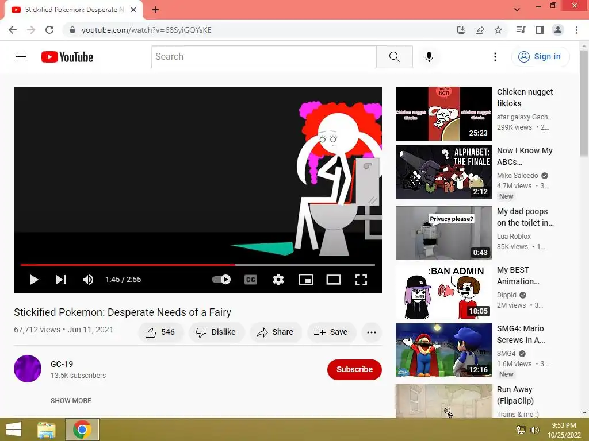
Task: Enter fullscreen mode
Action: pos(361,280)
